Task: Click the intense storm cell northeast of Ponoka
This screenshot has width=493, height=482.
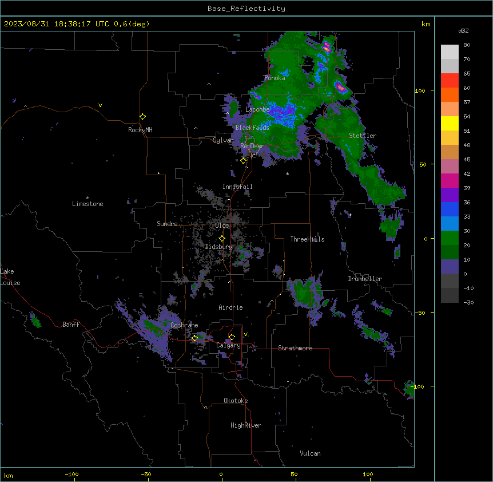Action: 327,46
